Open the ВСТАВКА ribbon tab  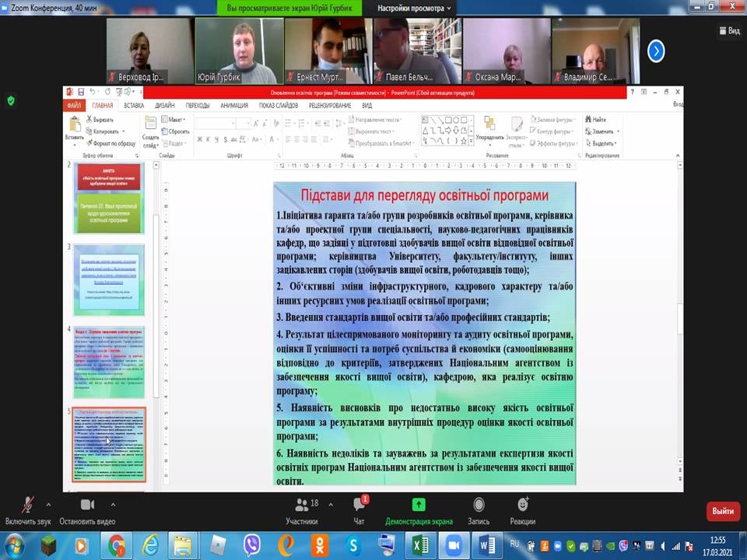pyautogui.click(x=133, y=105)
